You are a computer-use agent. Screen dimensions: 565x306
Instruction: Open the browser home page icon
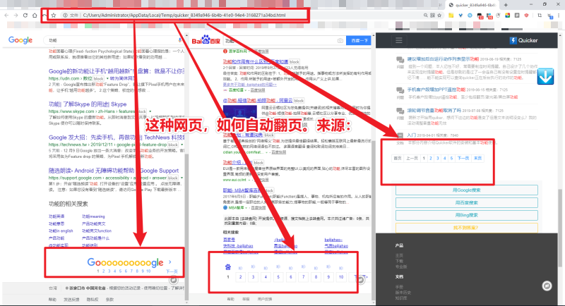(x=35, y=16)
